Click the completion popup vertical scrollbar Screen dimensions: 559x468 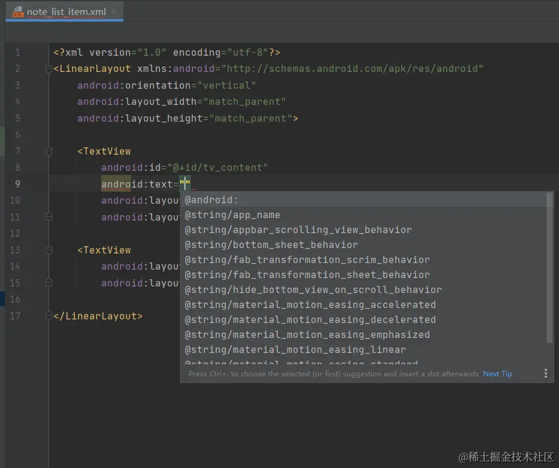[550, 268]
